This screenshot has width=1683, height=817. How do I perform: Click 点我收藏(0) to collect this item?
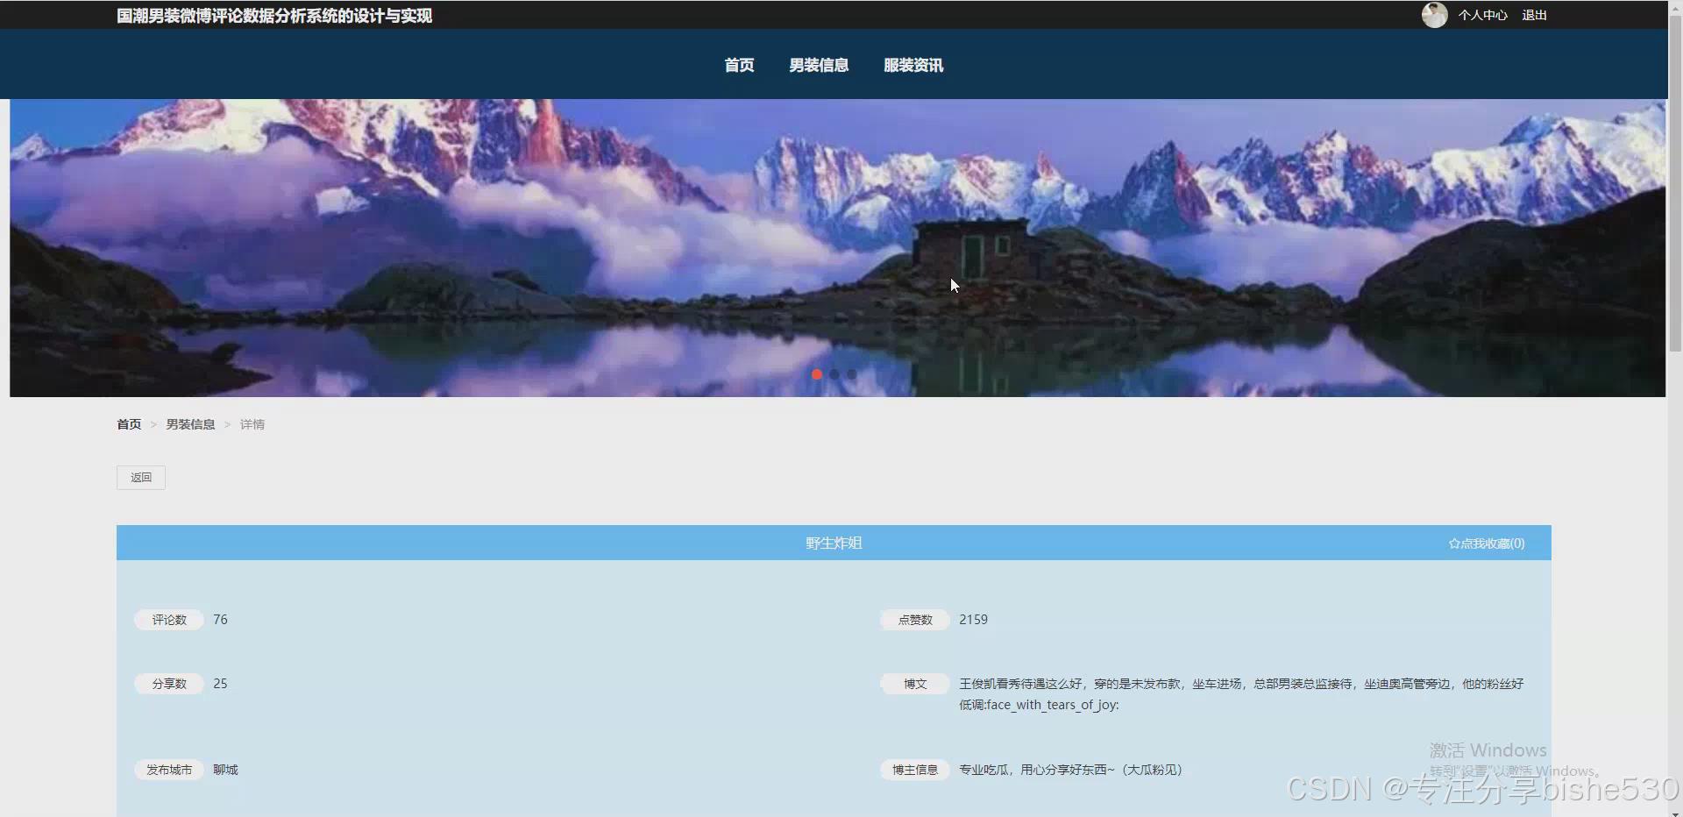[1486, 543]
